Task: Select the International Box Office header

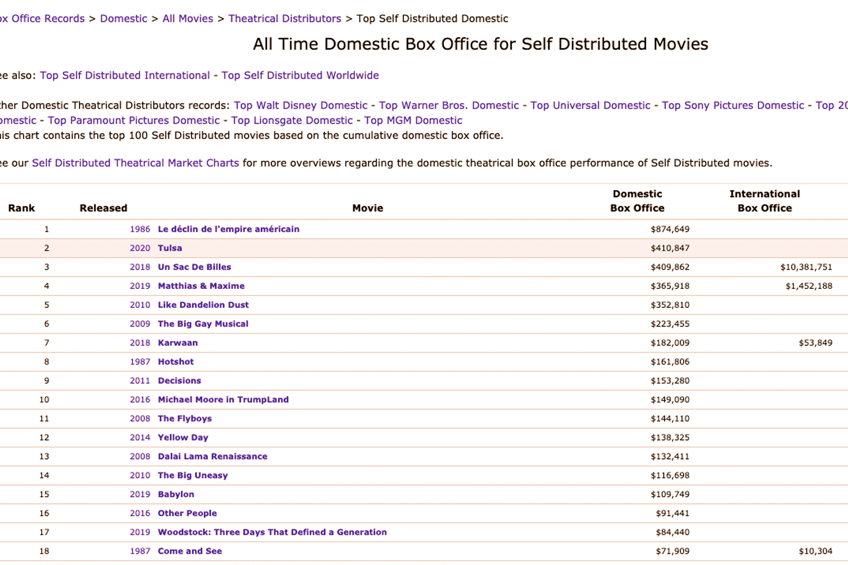Action: click(764, 201)
